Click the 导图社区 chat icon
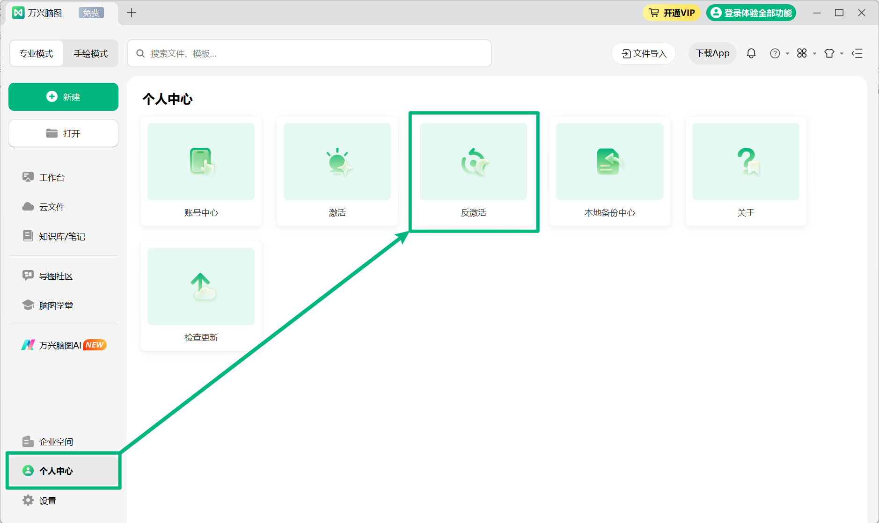 click(x=28, y=276)
